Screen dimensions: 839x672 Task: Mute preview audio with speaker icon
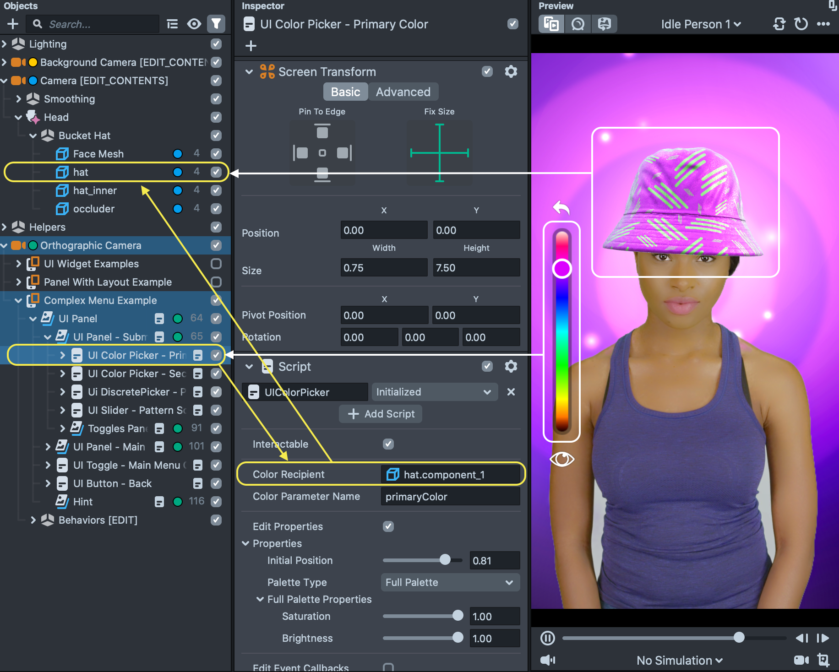coord(547,660)
